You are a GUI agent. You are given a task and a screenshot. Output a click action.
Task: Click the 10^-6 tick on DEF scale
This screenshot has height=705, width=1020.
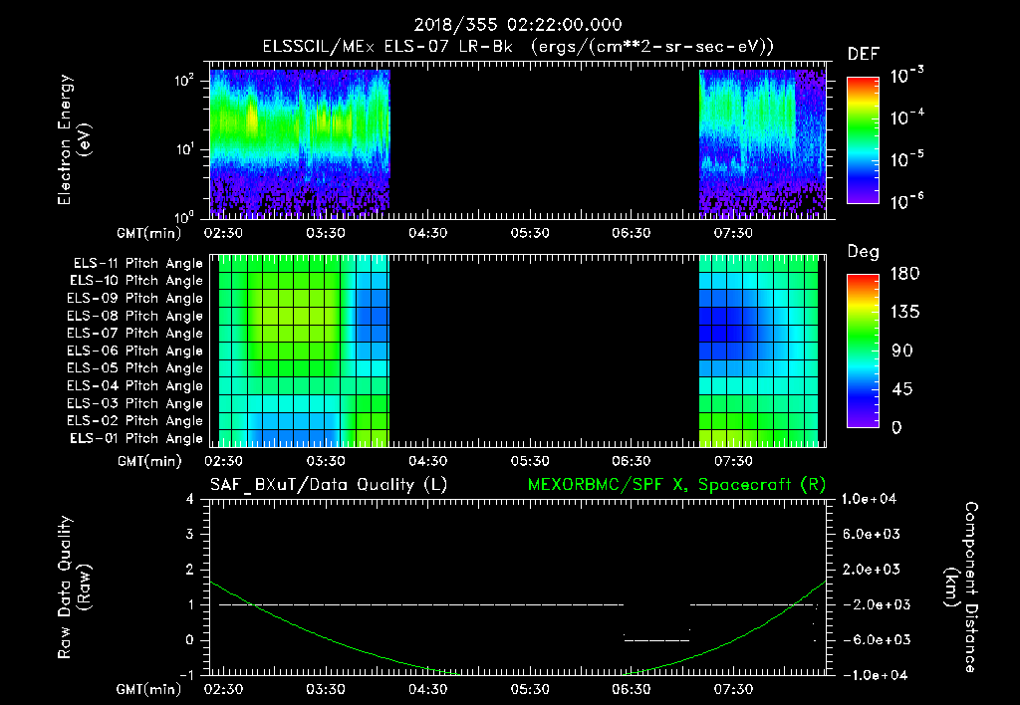click(x=906, y=201)
